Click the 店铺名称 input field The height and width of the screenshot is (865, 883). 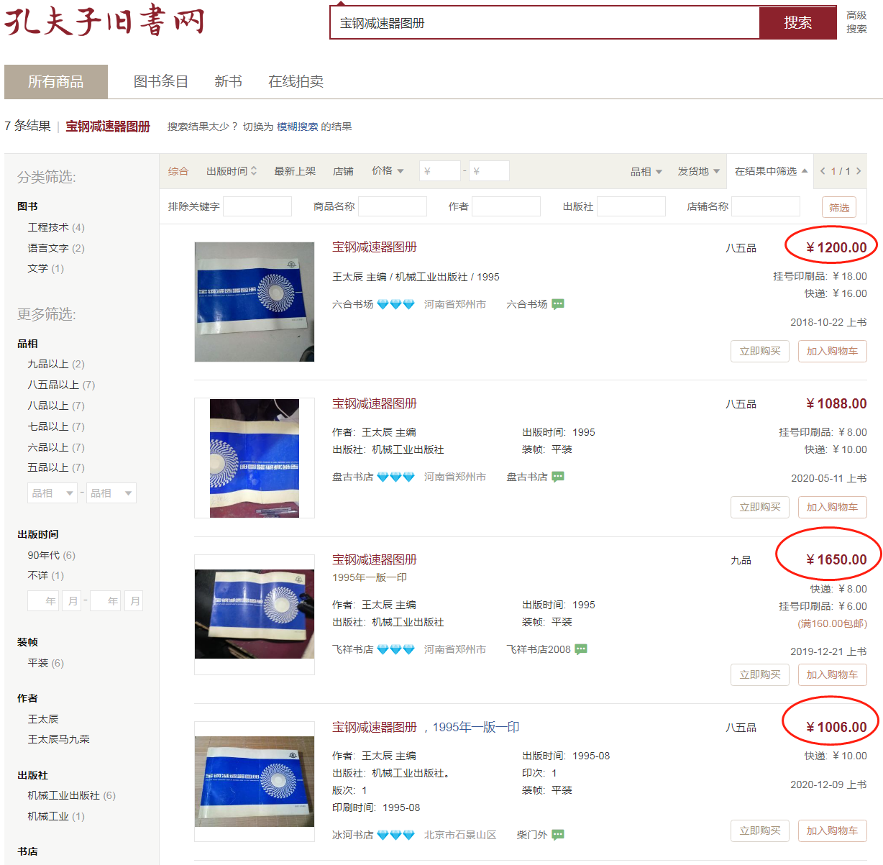(766, 206)
